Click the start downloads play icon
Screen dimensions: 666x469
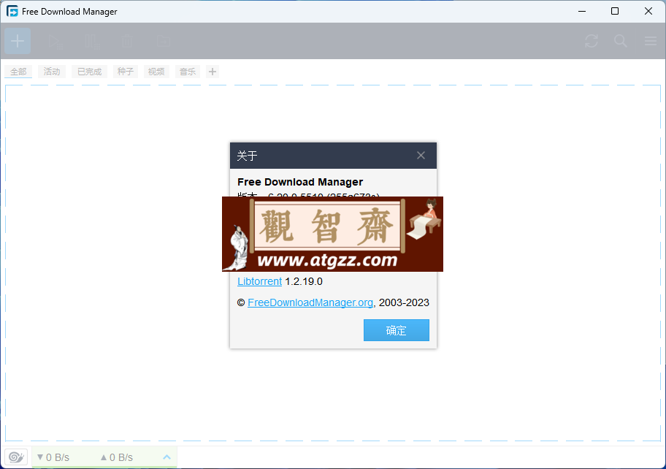[x=55, y=42]
